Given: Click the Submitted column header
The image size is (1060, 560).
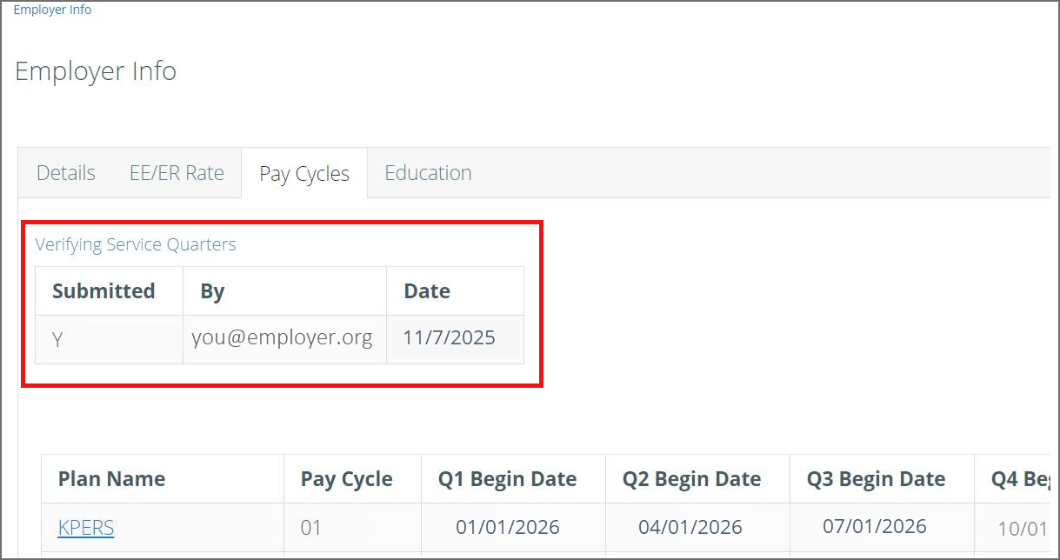Looking at the screenshot, I should point(103,291).
